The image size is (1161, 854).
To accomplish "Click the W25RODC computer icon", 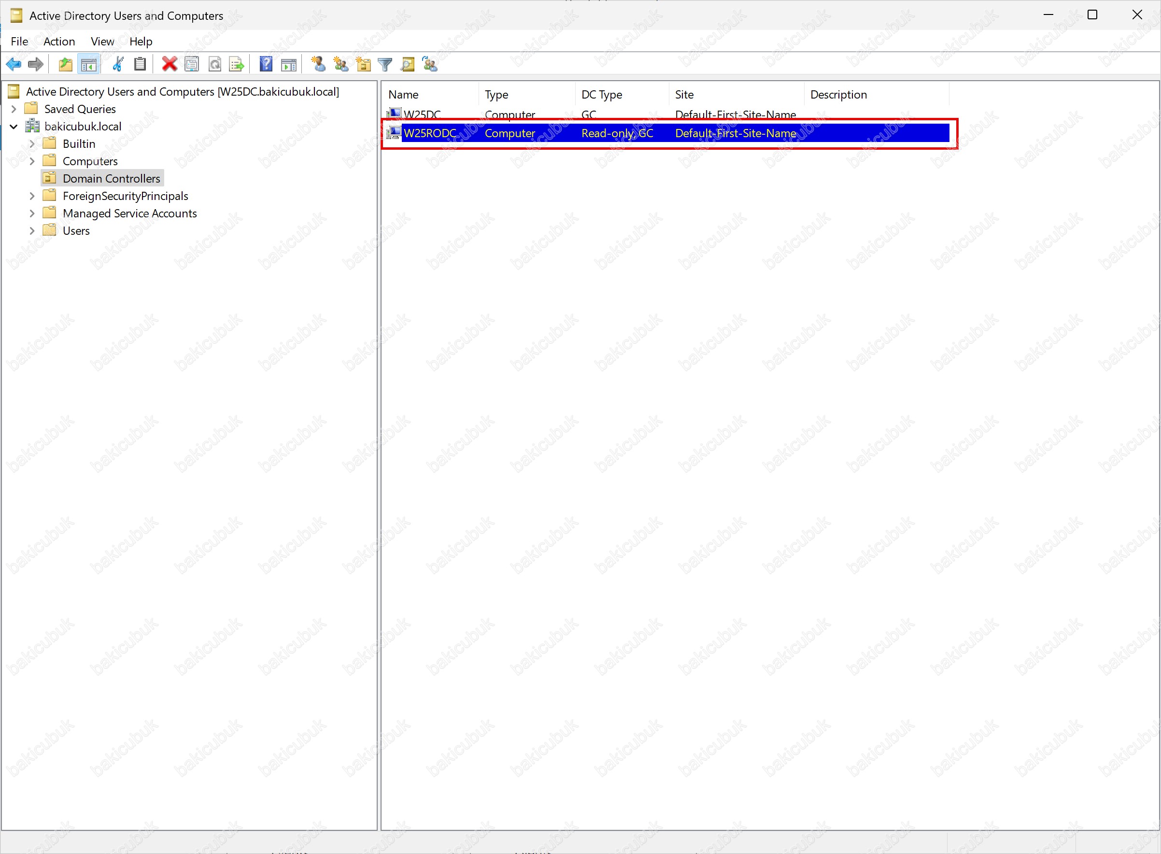I will click(394, 133).
